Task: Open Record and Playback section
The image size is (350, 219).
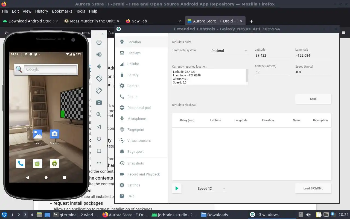Action: 141,174
